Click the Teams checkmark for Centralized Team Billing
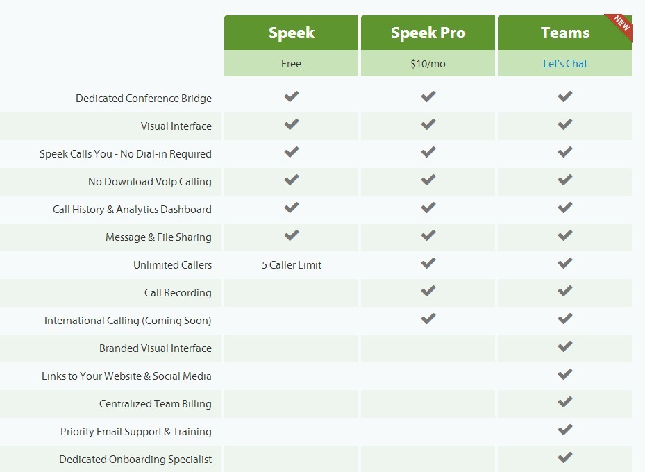 (564, 402)
